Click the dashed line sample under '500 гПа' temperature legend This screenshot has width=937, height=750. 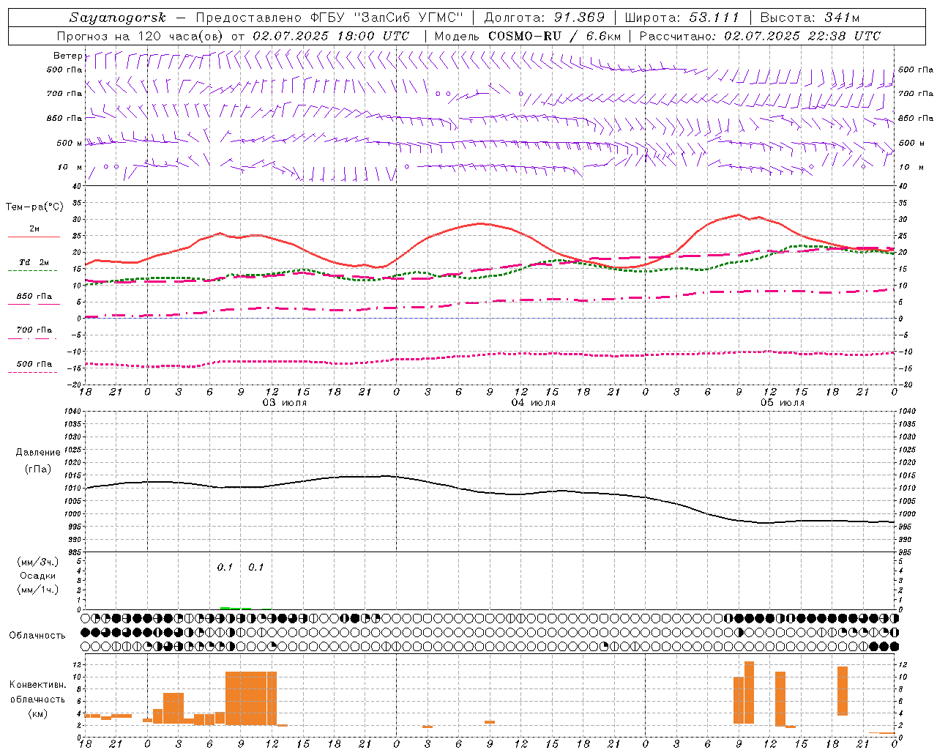tap(33, 372)
